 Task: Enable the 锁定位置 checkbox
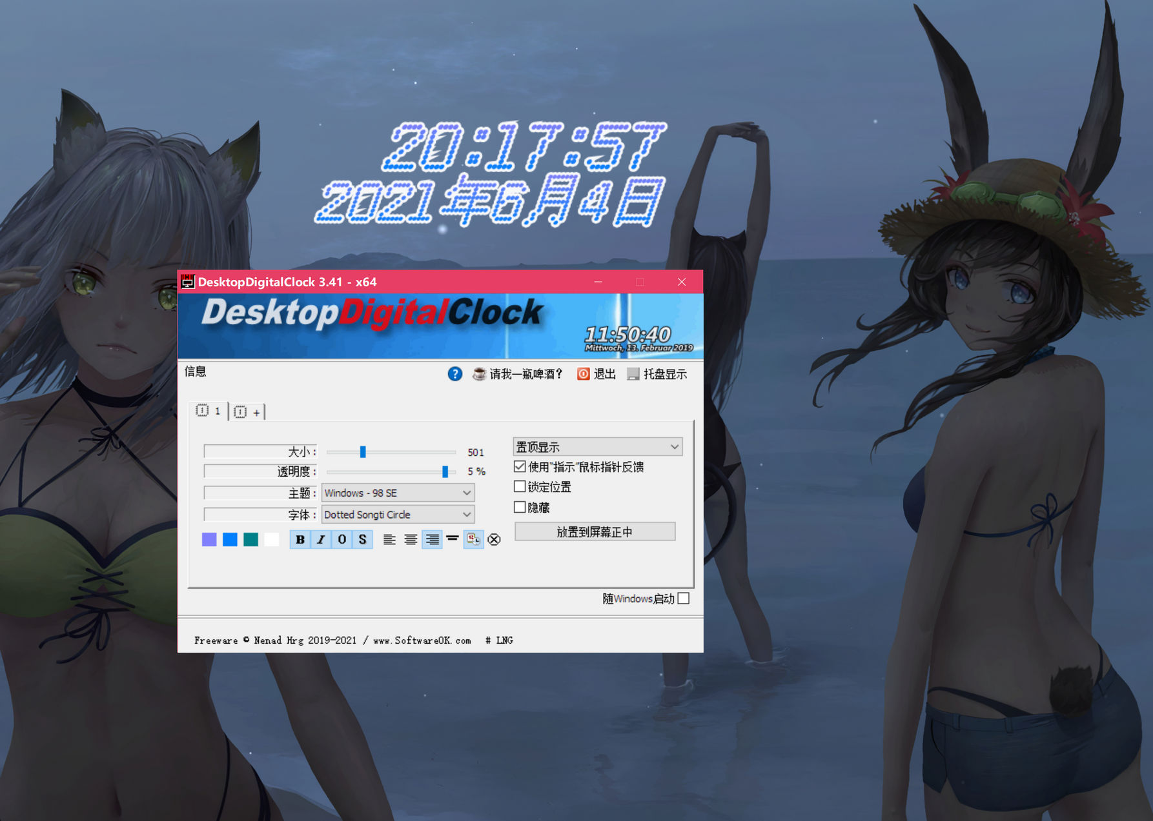520,487
